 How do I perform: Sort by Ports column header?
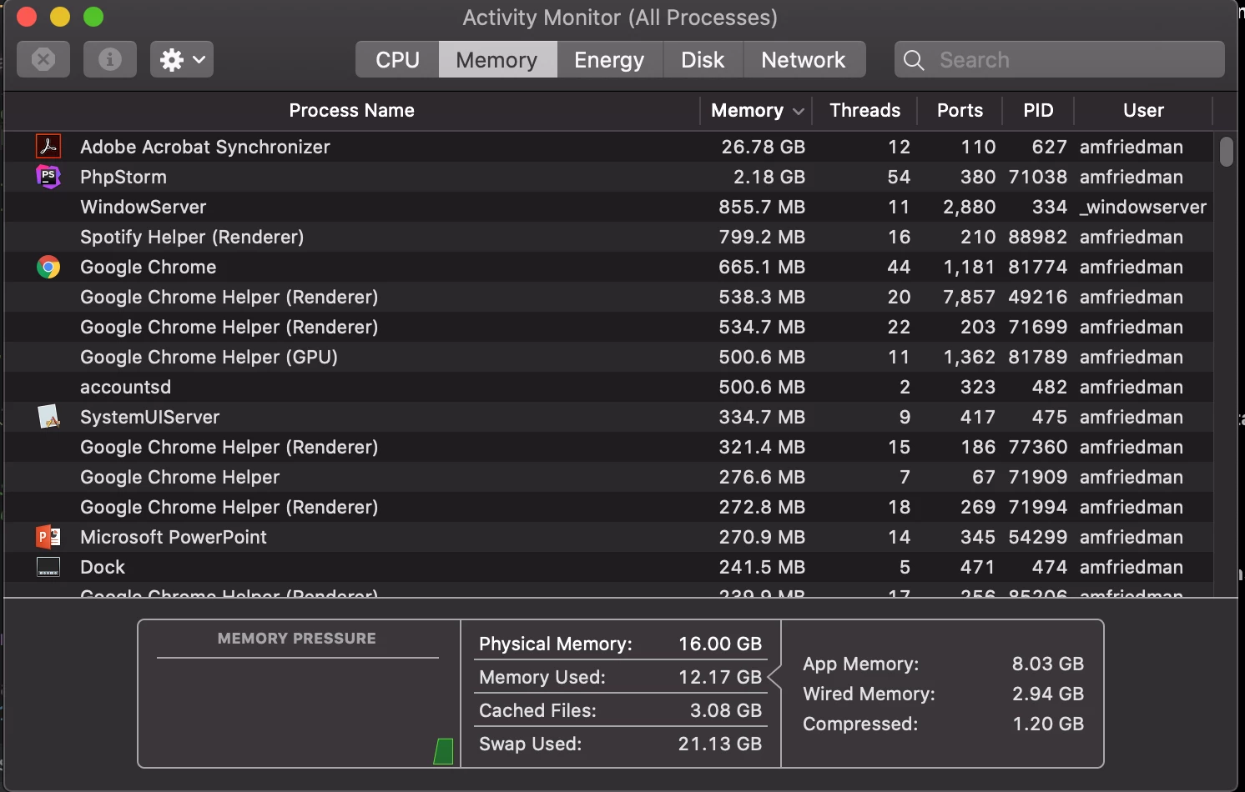point(960,110)
